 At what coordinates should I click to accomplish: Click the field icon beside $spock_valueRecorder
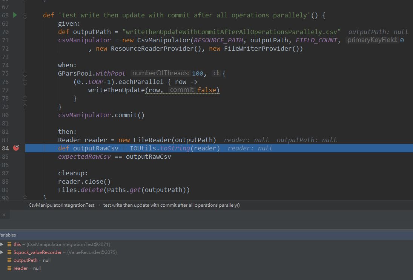click(x=9, y=252)
